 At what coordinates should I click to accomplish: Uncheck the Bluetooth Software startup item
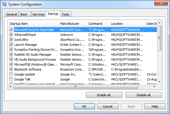coord(11,69)
